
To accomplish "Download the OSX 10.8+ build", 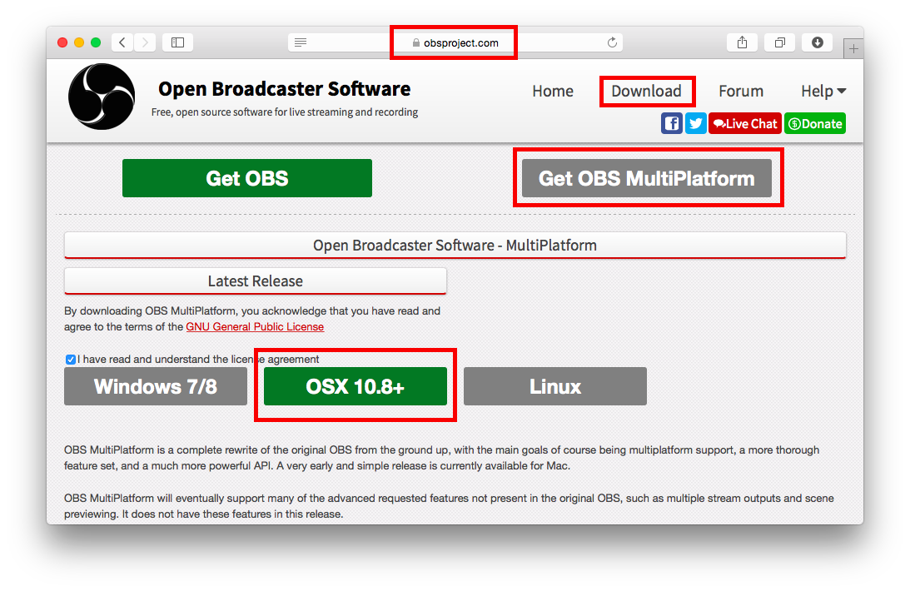I will coord(356,386).
